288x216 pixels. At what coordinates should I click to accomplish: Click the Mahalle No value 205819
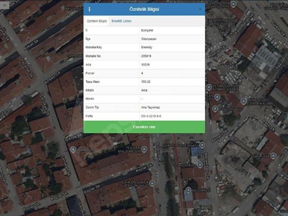point(146,56)
